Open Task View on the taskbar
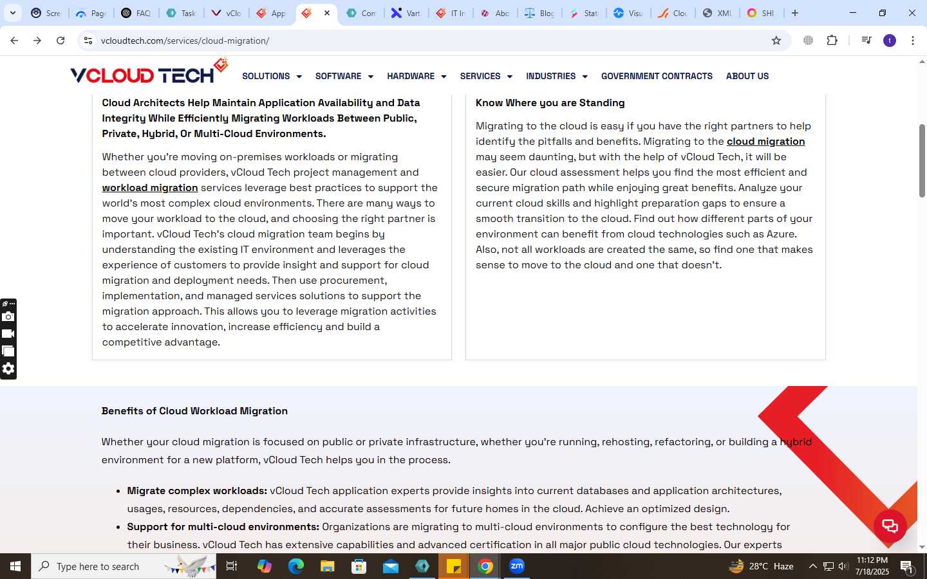 click(232, 566)
